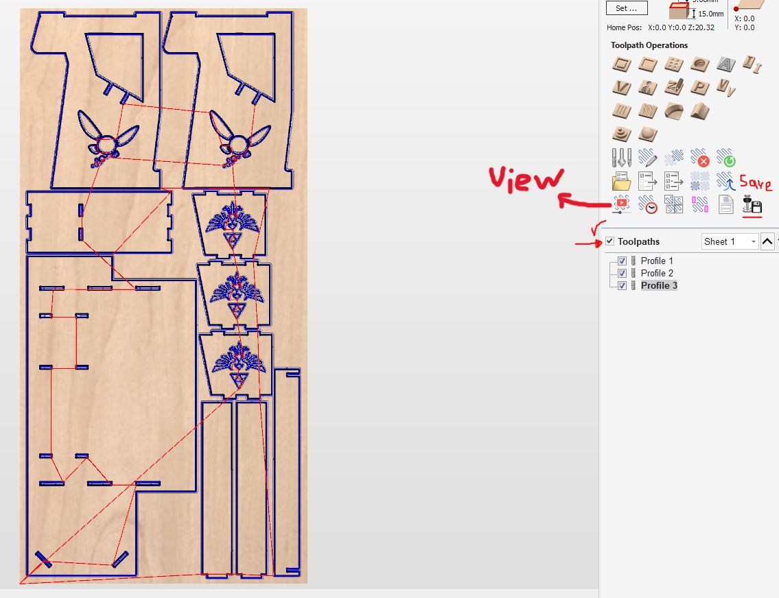Click the Duplicate Toolpath icon

click(674, 158)
